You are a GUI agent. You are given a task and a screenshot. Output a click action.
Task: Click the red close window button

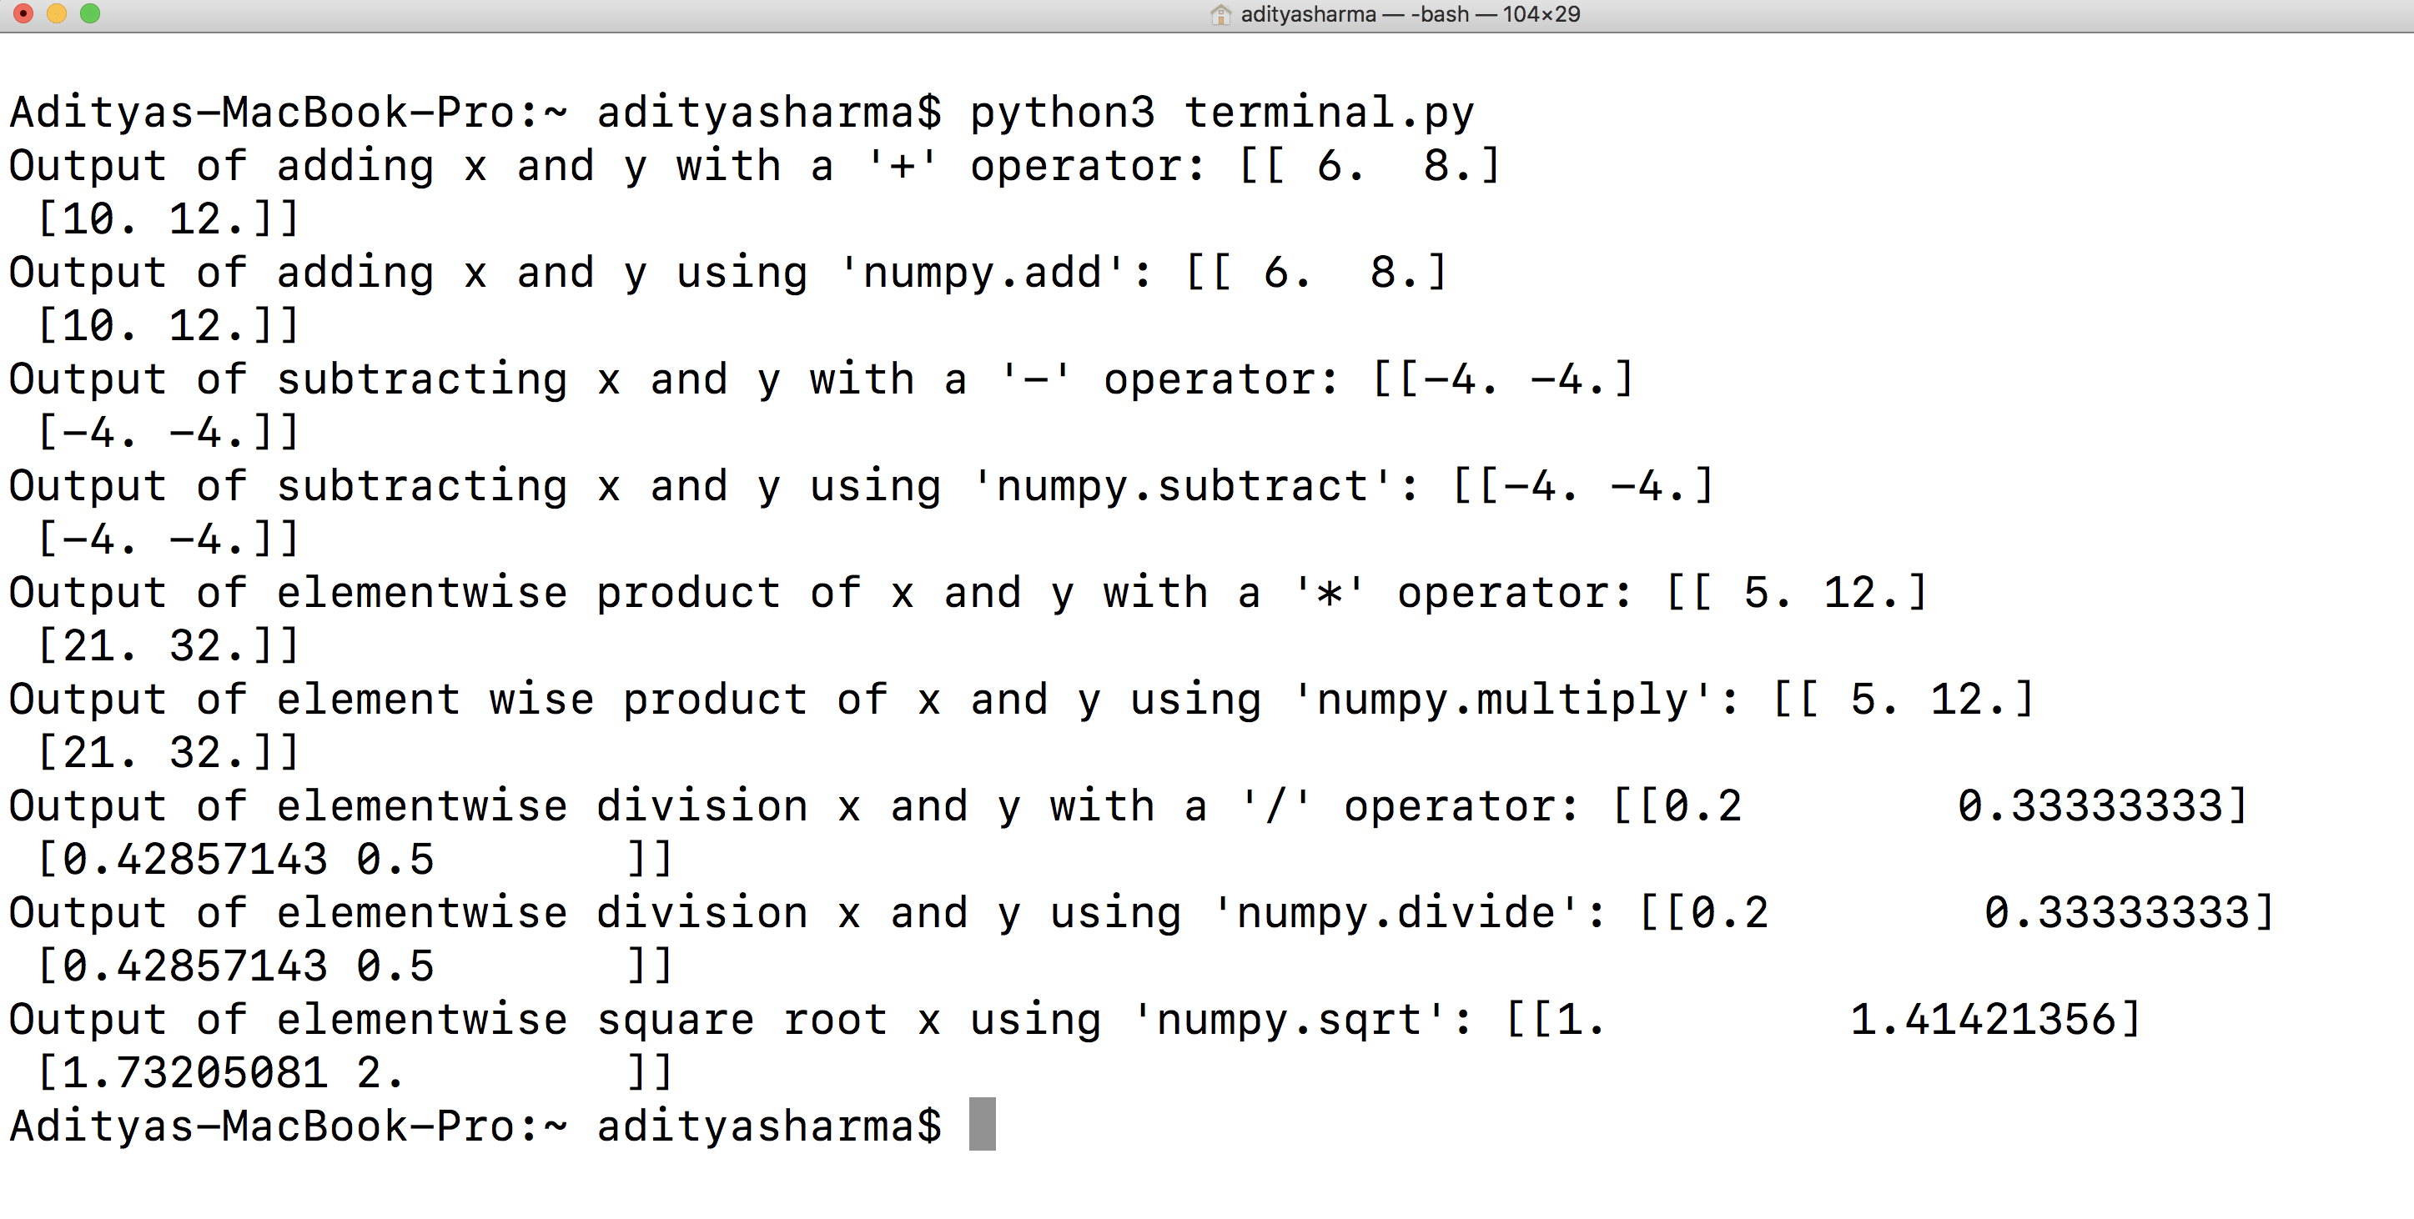pyautogui.click(x=23, y=14)
